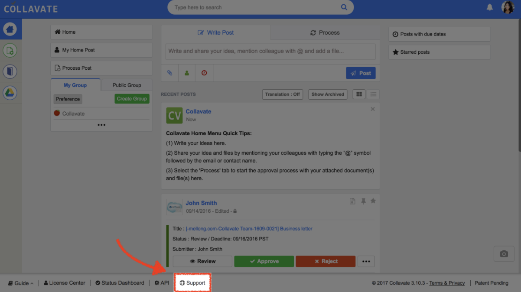Open the home icon in left sidebar
The image size is (521, 292).
tap(10, 29)
